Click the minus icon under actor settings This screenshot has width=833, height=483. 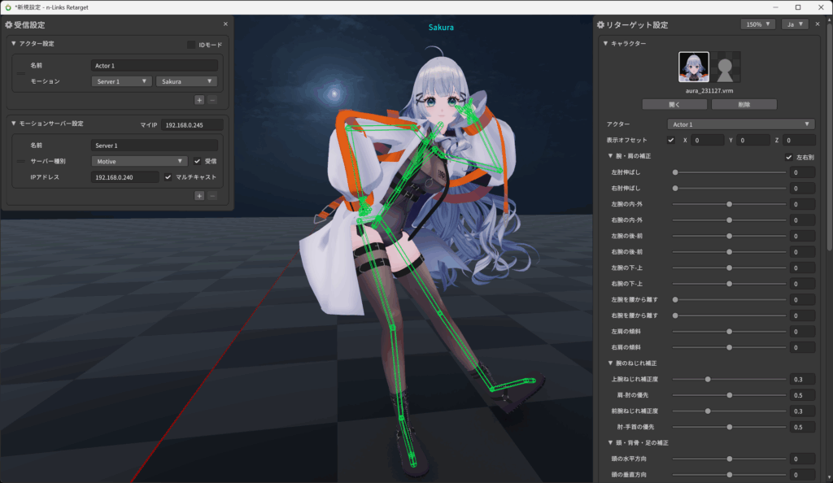pos(212,99)
